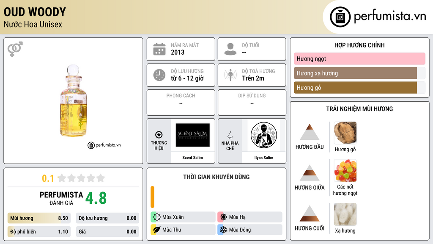
Task: Click the pink Hương ngọt accord bar
Action: tap(359, 58)
